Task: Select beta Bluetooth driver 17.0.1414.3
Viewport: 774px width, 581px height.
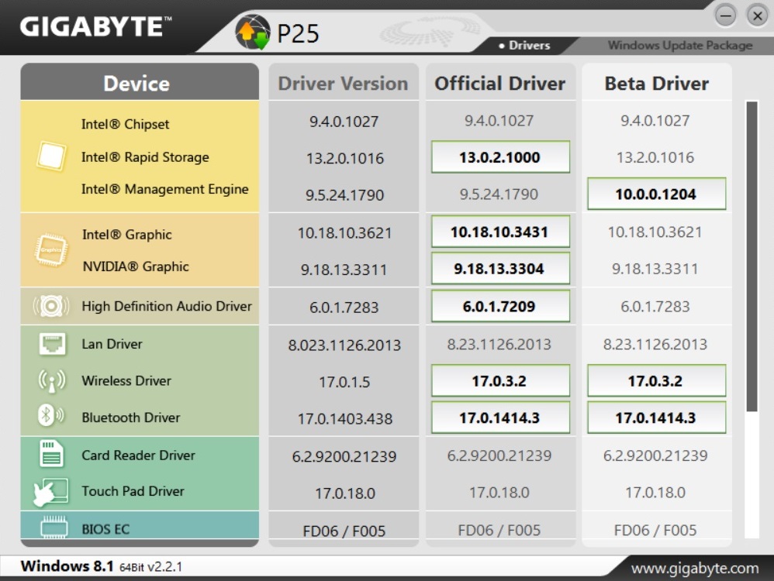Action: click(656, 418)
